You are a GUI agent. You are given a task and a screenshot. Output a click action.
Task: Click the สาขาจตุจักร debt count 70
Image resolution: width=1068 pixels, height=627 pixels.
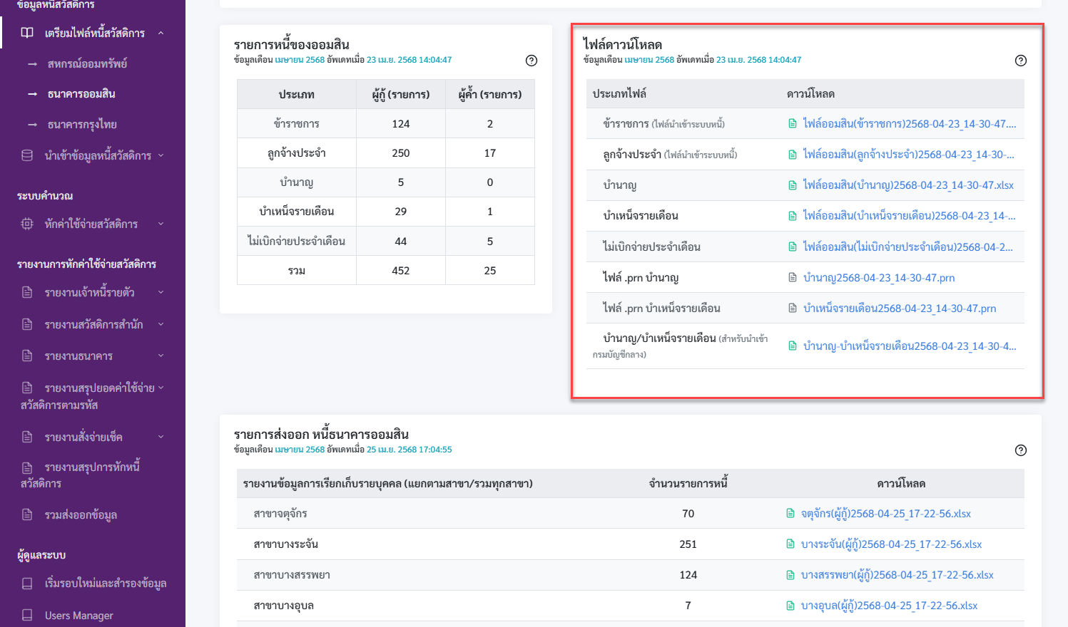pyautogui.click(x=688, y=514)
